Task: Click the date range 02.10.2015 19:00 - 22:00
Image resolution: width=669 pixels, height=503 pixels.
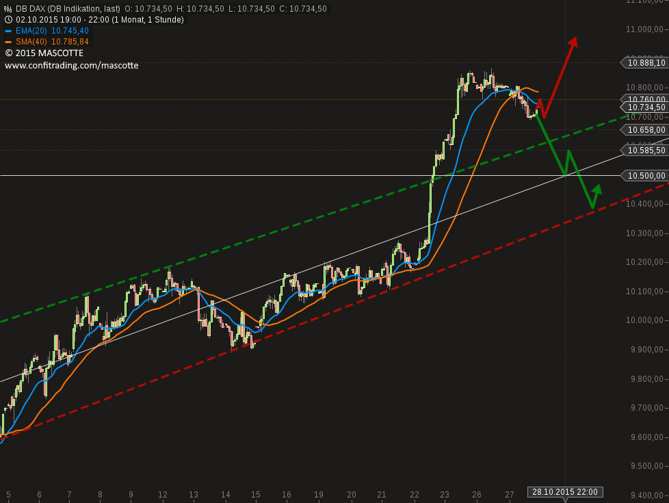Action: click(62, 20)
